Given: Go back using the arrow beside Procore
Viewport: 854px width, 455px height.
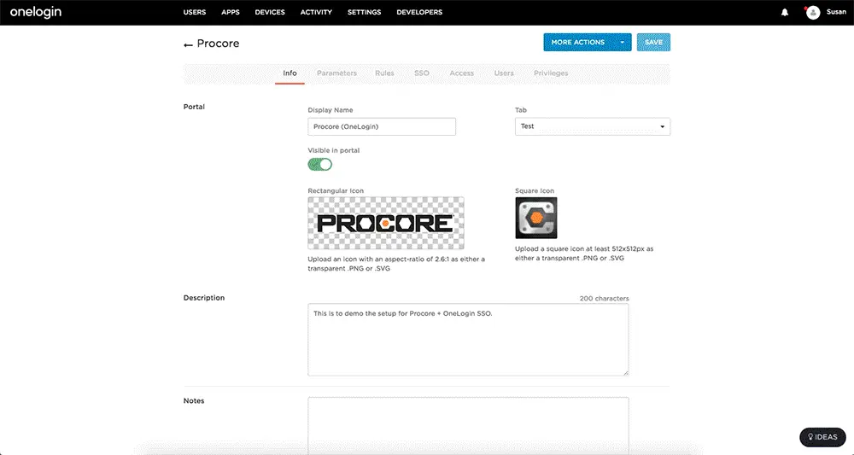Looking at the screenshot, I should pyautogui.click(x=188, y=44).
